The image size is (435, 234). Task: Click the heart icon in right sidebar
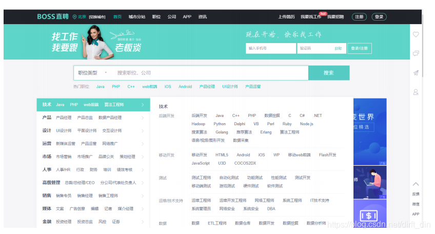(x=416, y=34)
